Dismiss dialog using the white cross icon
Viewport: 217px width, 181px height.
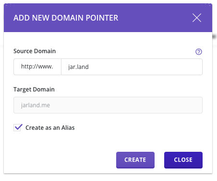coord(197,18)
